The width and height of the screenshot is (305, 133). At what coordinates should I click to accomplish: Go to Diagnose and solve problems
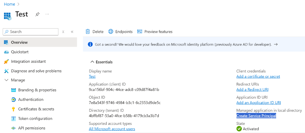pyautogui.click(x=36, y=71)
